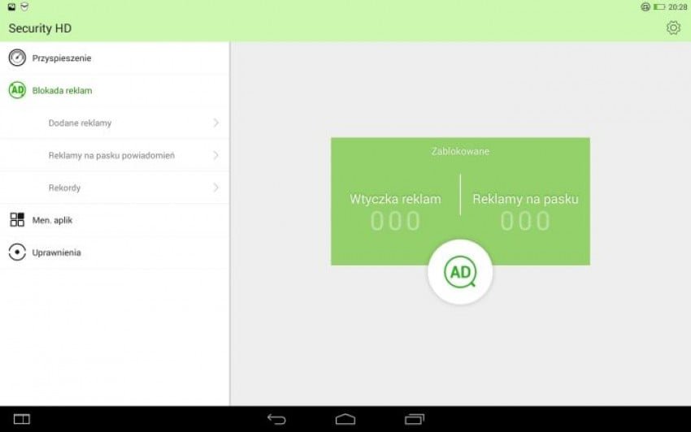
Task: Open Men. aplik menu item
Action: tap(115, 220)
